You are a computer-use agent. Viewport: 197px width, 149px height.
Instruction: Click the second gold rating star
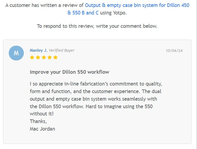[38, 57]
